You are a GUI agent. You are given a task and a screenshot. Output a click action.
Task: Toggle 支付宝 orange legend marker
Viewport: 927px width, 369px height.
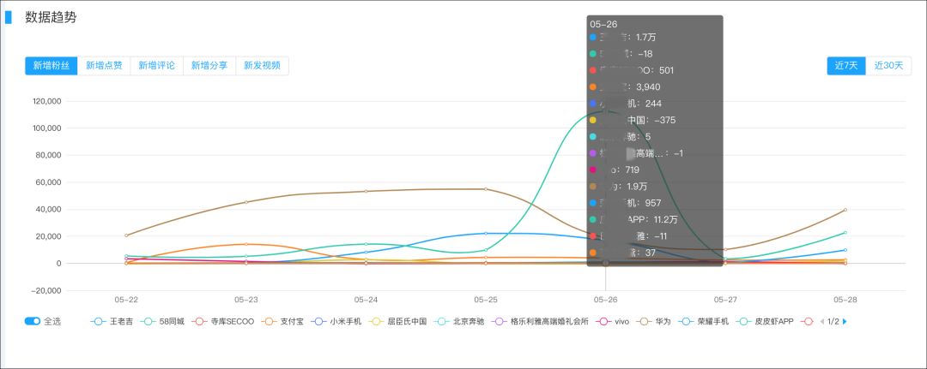(x=270, y=322)
